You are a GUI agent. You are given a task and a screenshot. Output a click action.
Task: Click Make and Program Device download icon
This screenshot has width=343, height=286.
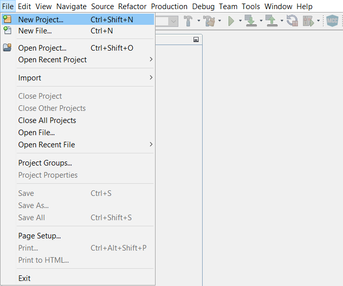251,21
